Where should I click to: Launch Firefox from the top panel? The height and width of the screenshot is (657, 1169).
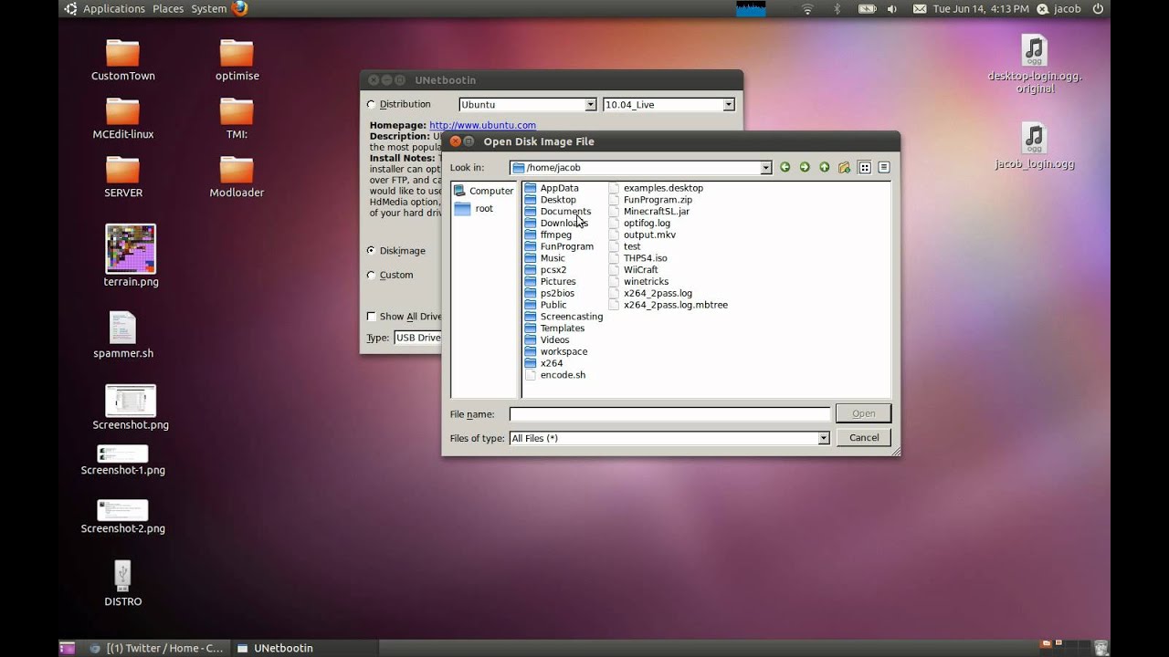click(239, 8)
